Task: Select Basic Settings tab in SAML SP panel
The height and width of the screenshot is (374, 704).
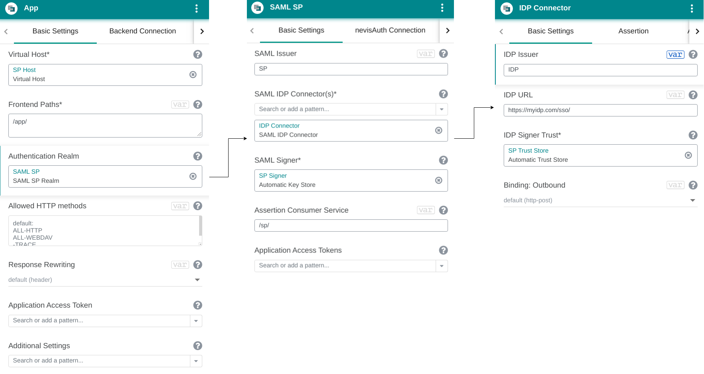Action: pyautogui.click(x=301, y=31)
